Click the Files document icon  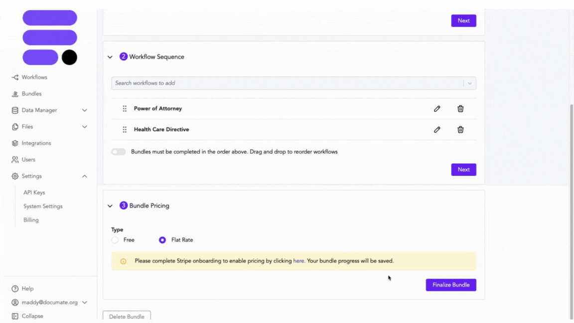pos(15,127)
